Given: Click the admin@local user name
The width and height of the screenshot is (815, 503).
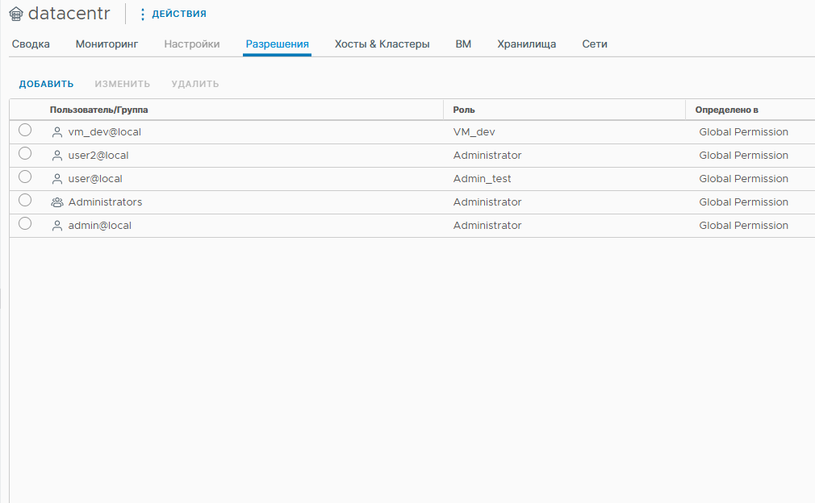Looking at the screenshot, I should [100, 226].
